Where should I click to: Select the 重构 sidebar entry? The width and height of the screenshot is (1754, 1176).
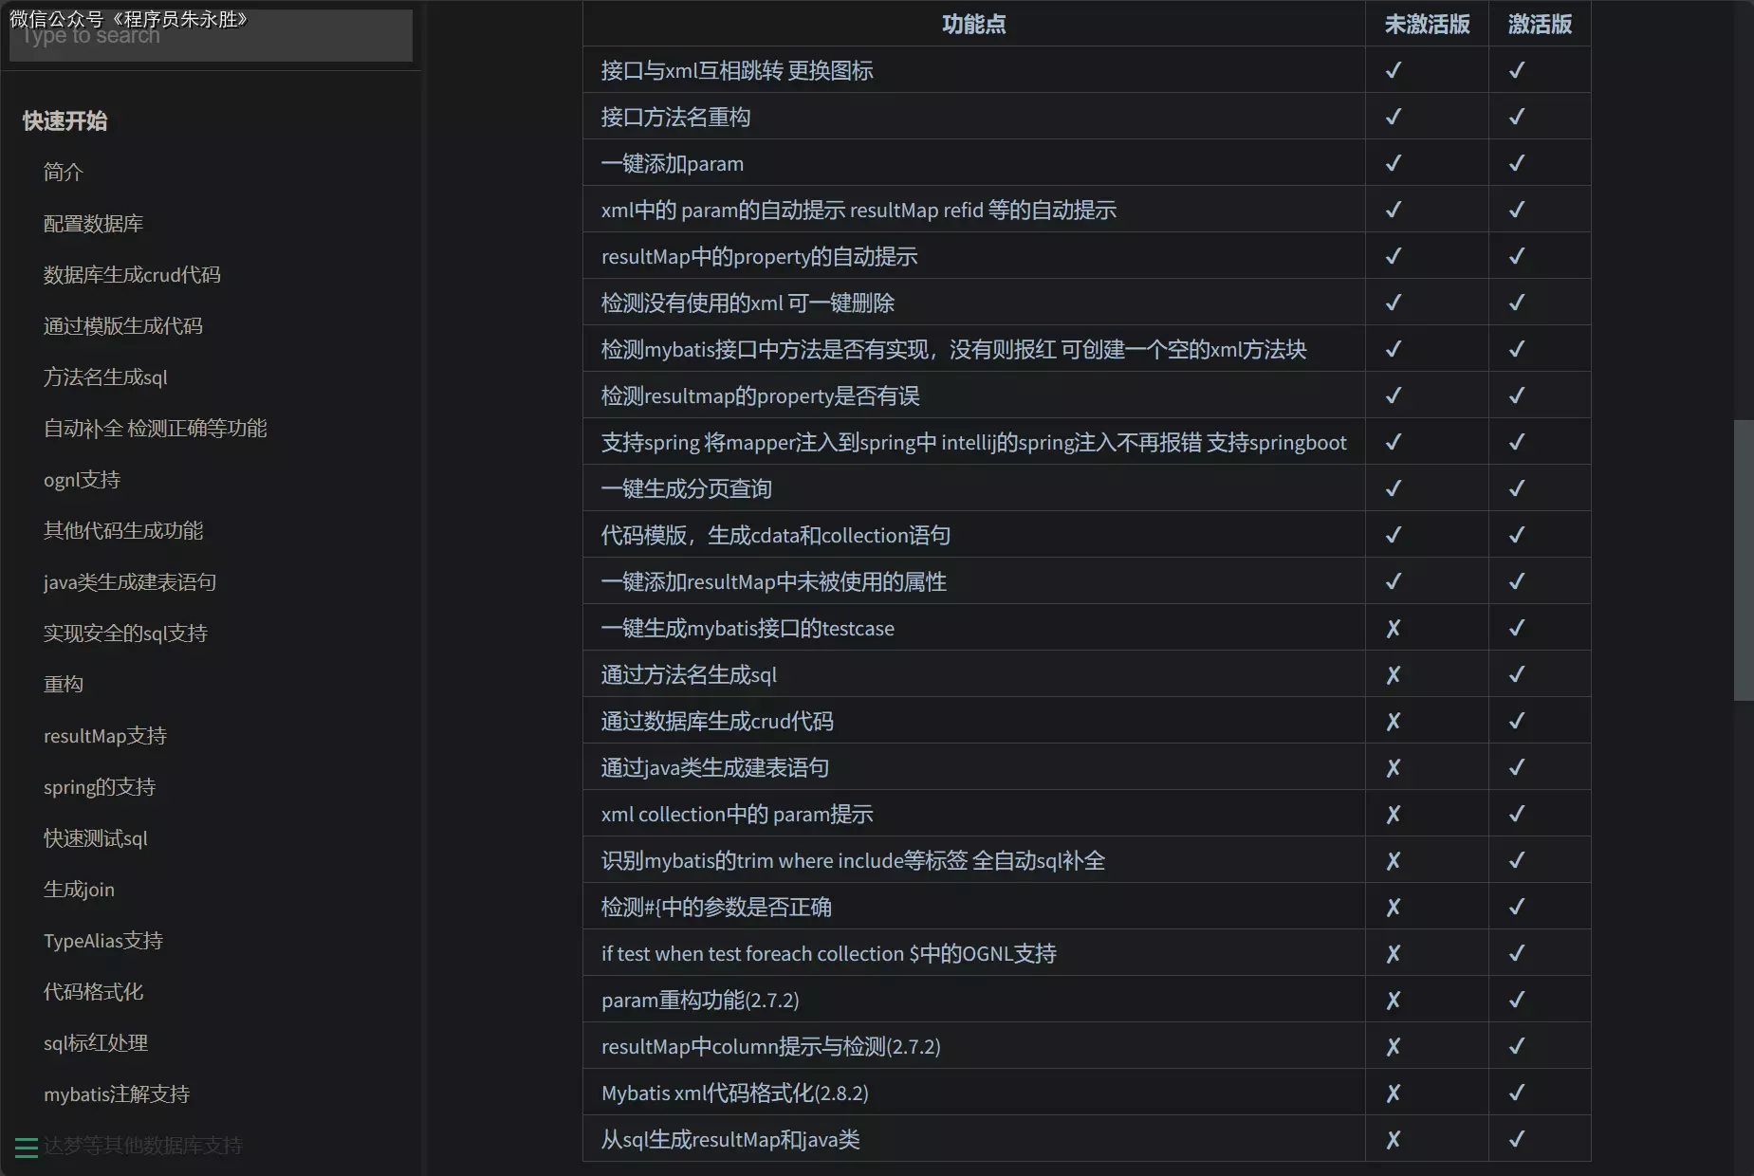[x=63, y=684]
